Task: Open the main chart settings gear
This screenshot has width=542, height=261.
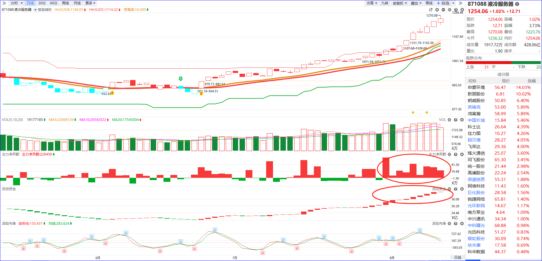Action: 450,10
